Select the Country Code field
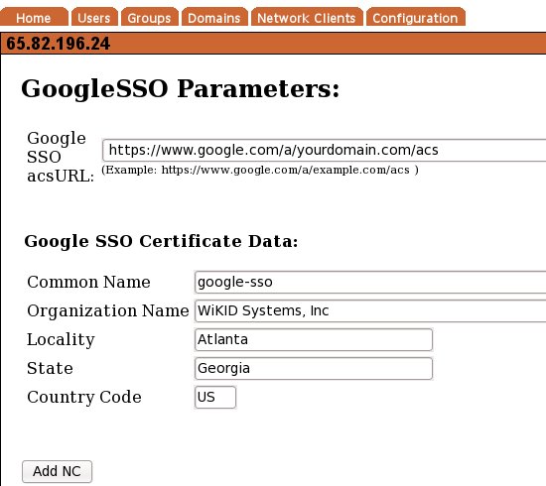The image size is (546, 486). [215, 397]
